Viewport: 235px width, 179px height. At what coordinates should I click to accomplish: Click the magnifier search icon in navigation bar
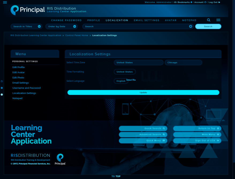pos(209,20)
